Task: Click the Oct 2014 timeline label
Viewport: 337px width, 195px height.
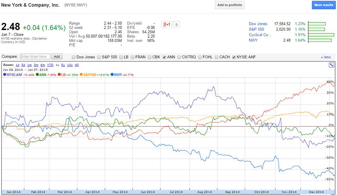Action: coord(262,192)
